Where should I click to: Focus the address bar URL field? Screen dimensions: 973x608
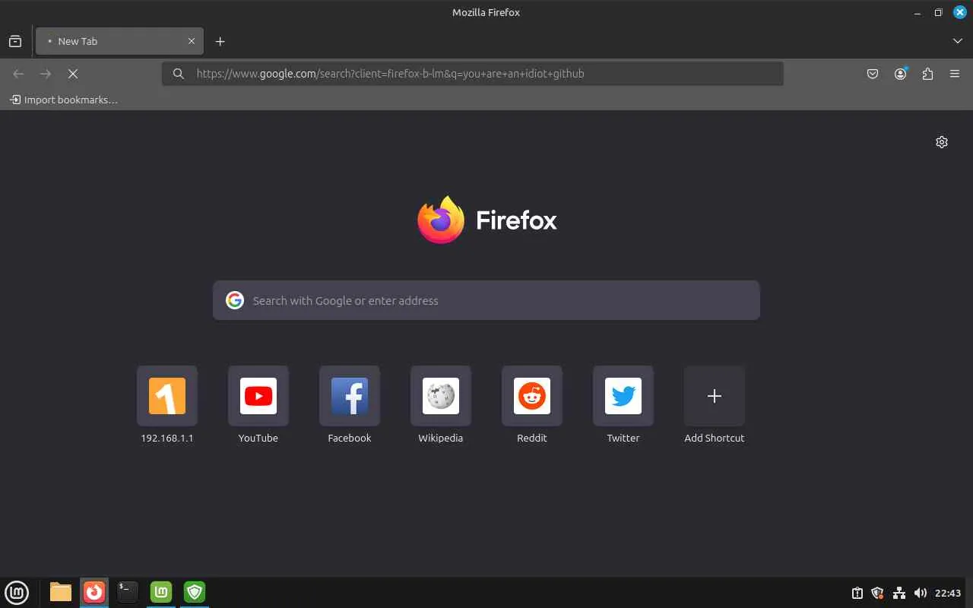pos(472,74)
